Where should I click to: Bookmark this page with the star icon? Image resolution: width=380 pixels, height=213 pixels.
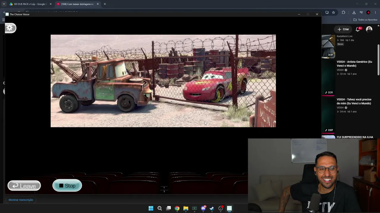pos(333,12)
